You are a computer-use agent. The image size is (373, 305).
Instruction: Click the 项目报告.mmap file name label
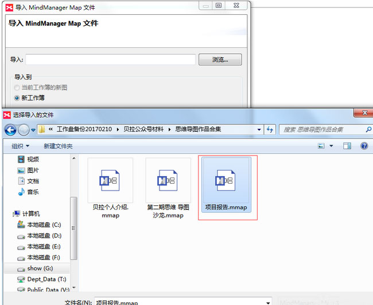tap(226, 208)
